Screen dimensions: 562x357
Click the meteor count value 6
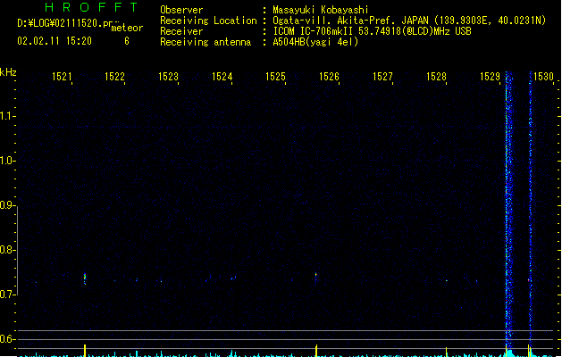tap(127, 41)
